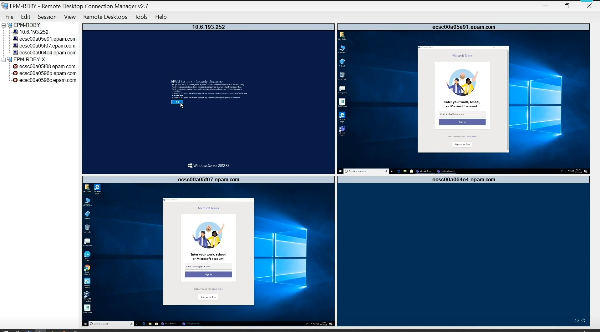Image resolution: width=600 pixels, height=332 pixels.
Task: Open Recycle Bin on ecsc00a05f07 desktop
Action: point(87,229)
